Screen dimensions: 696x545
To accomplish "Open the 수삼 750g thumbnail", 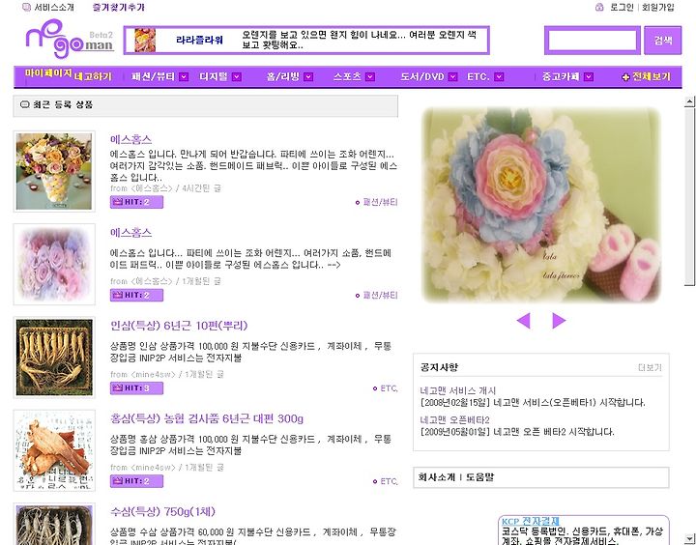I will coord(54,525).
